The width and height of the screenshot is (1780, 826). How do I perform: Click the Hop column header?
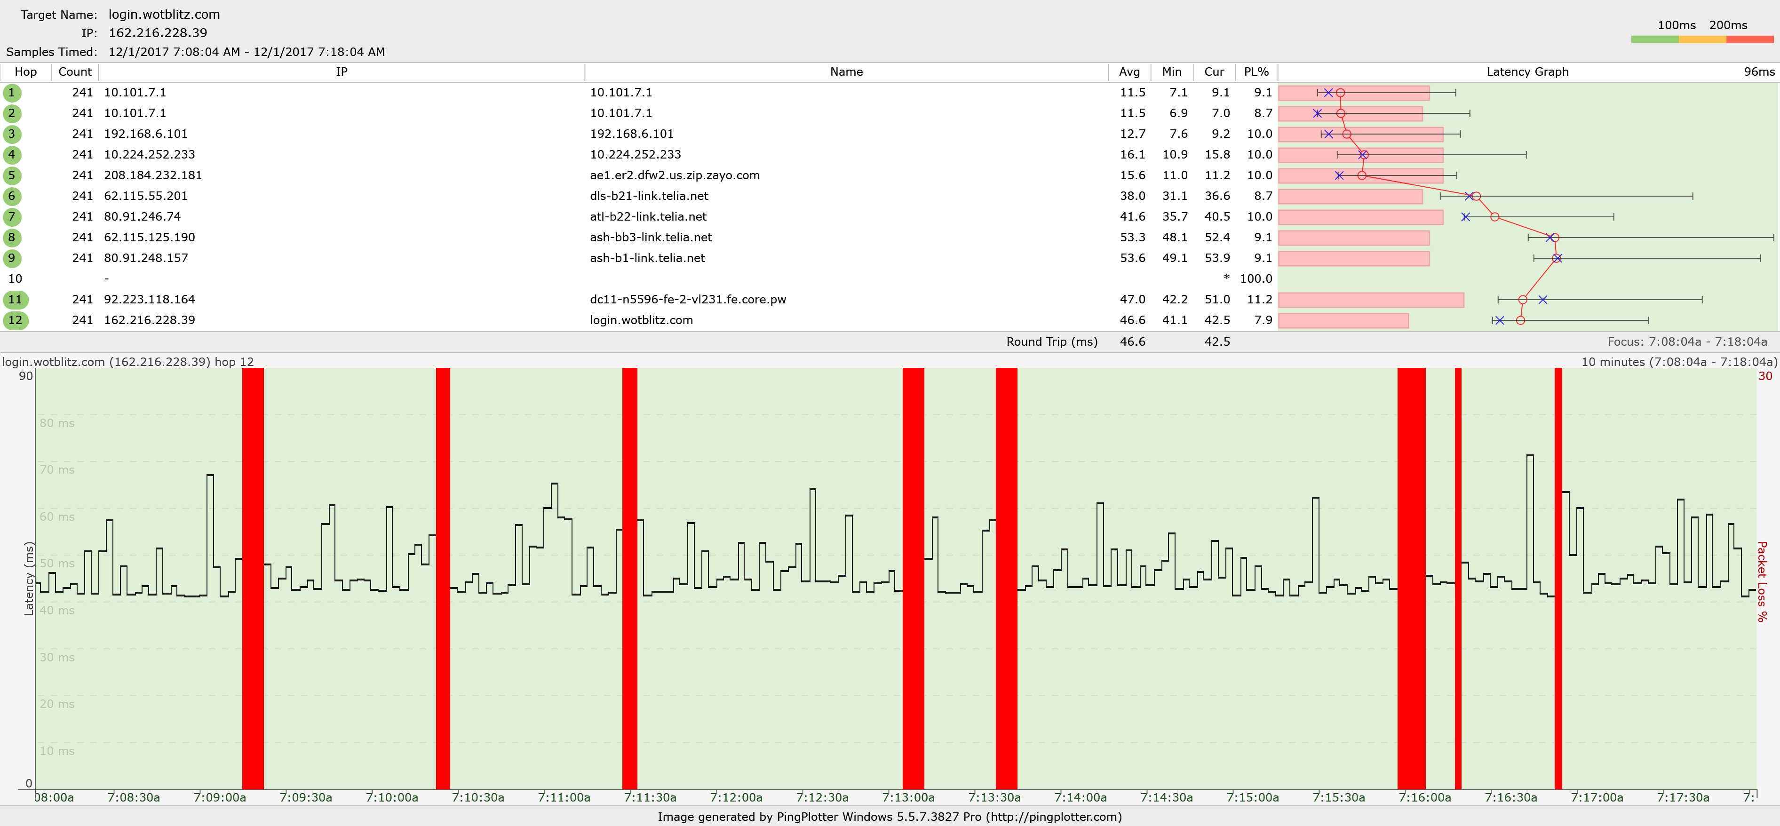25,72
